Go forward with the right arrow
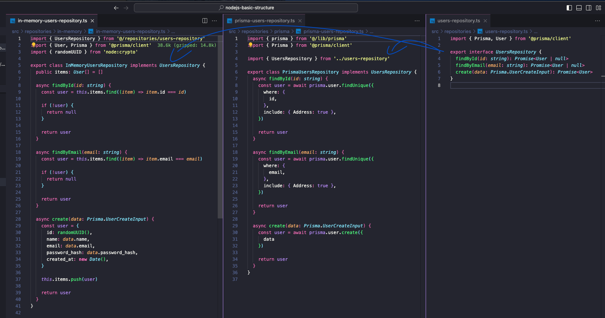This screenshot has width=605, height=318. pos(126,8)
